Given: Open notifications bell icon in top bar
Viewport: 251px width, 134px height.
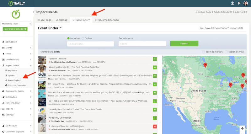Looking at the screenshot, I should [x=239, y=3].
